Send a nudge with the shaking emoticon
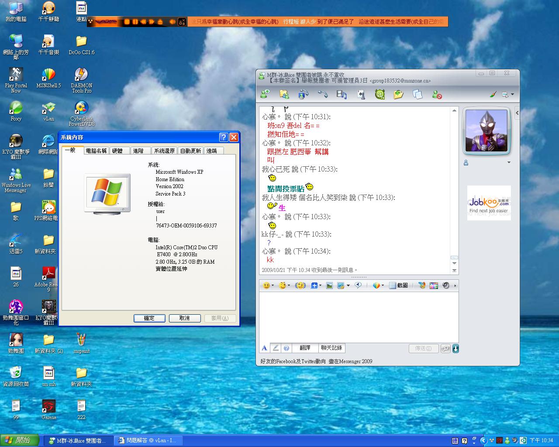Screen dimensions: 559x447 (300, 285)
